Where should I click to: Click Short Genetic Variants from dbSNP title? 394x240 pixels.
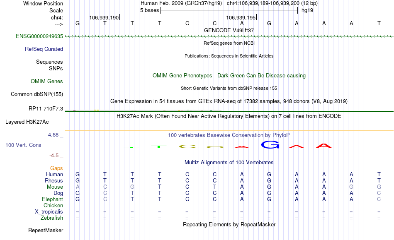point(229,88)
